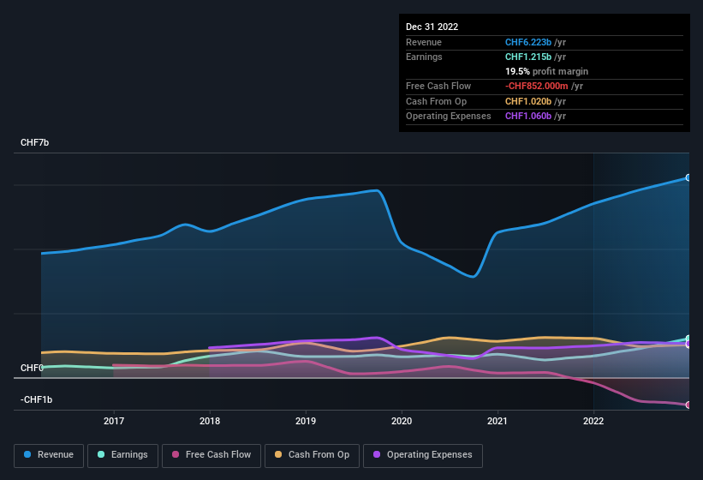Click the CHF1.215b earnings value in tooltip

[528, 57]
